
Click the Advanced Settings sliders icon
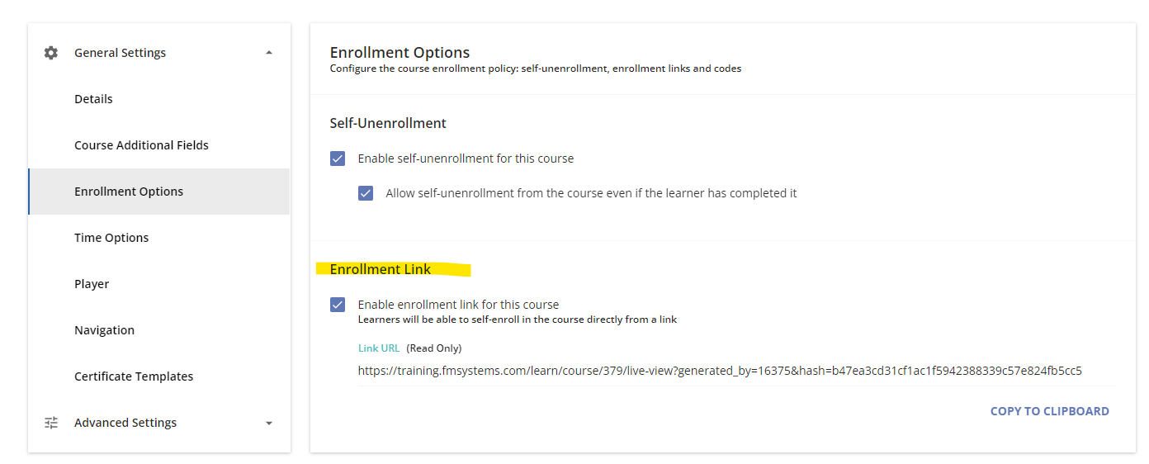pos(51,423)
